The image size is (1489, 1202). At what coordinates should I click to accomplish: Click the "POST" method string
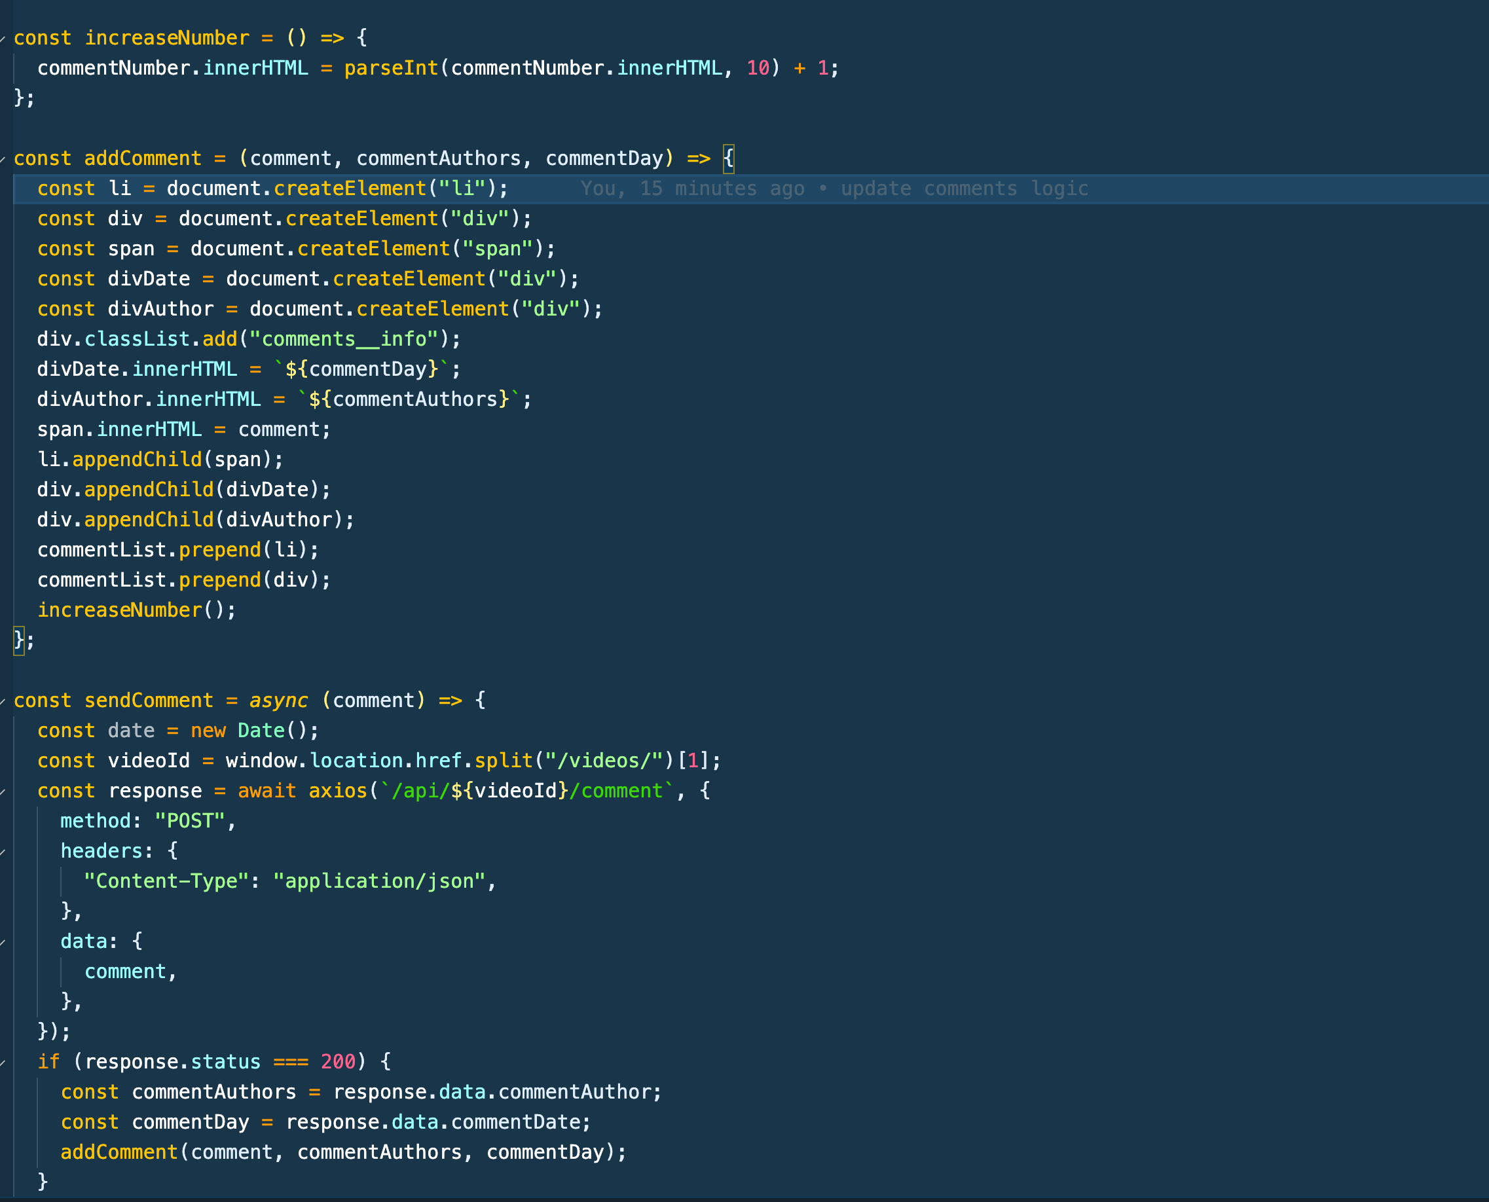(x=189, y=821)
